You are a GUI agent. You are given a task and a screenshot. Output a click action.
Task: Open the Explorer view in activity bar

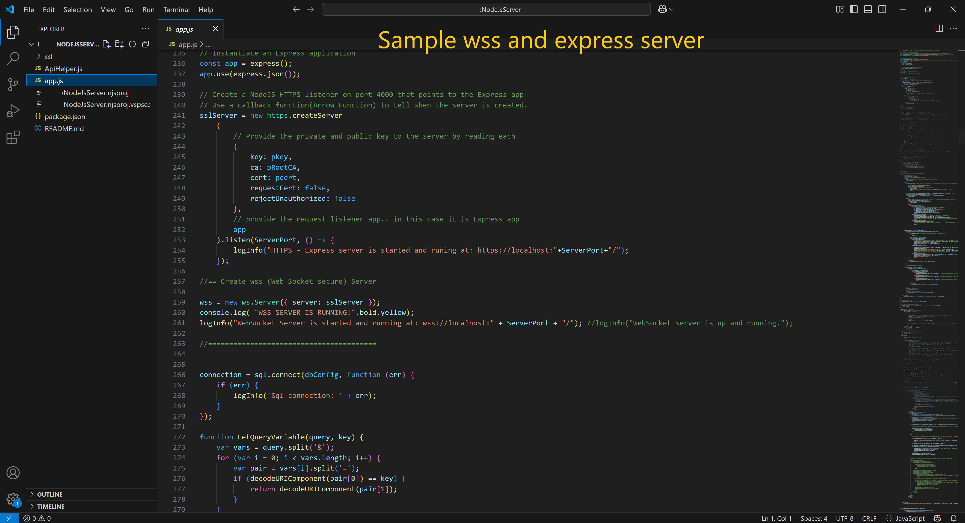pyautogui.click(x=13, y=32)
